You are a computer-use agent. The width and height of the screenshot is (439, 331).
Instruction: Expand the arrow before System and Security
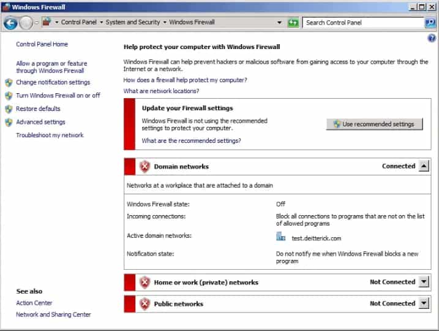pyautogui.click(x=102, y=22)
